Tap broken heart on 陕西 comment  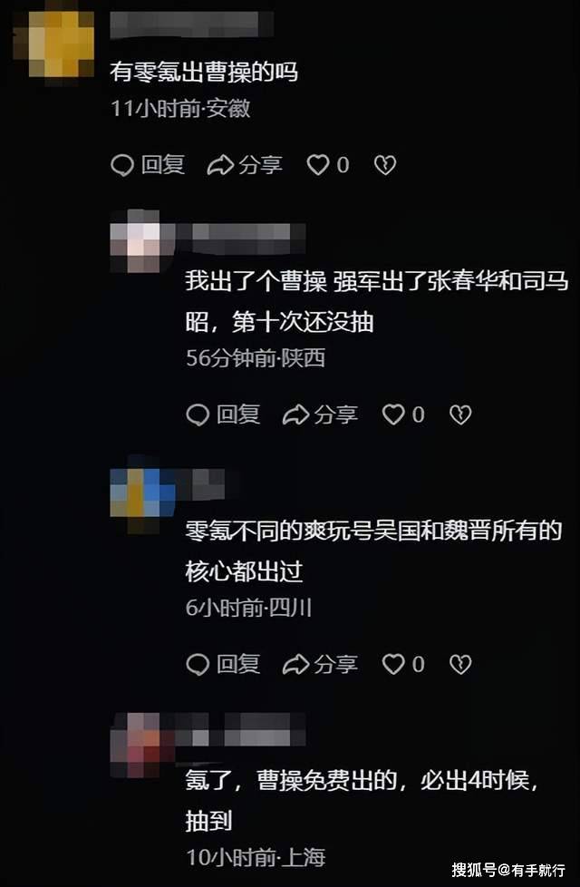460,414
